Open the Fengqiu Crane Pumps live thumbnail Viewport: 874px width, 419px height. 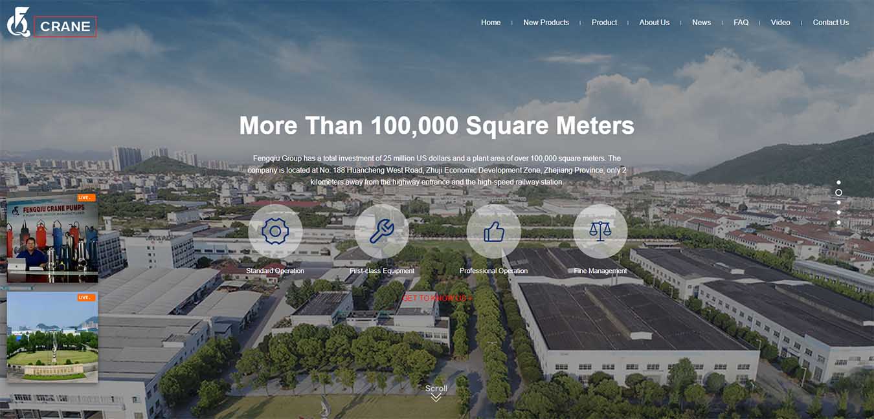52,237
